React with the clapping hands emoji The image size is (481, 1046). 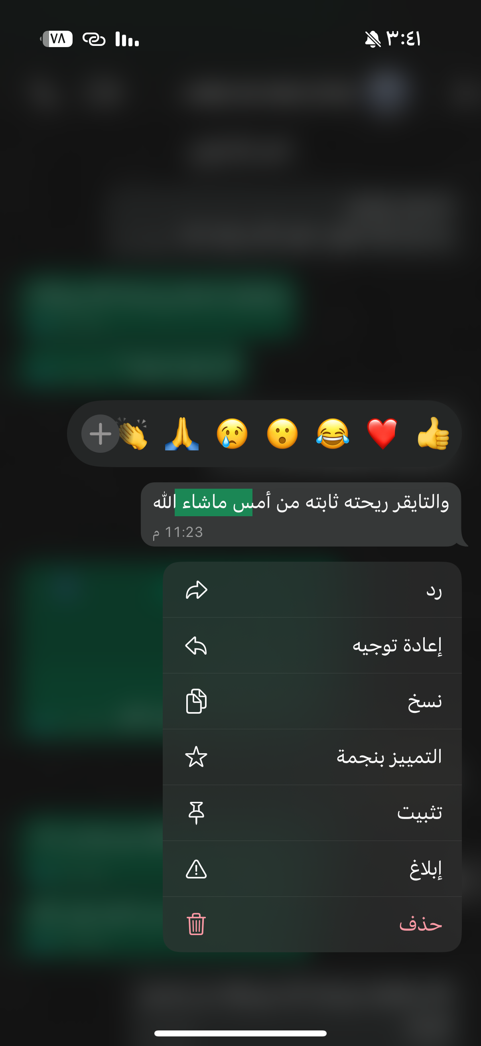[x=134, y=433]
